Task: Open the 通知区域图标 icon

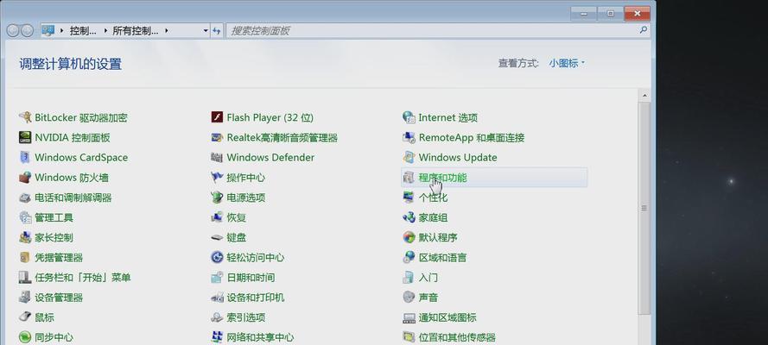Action: 409,317
